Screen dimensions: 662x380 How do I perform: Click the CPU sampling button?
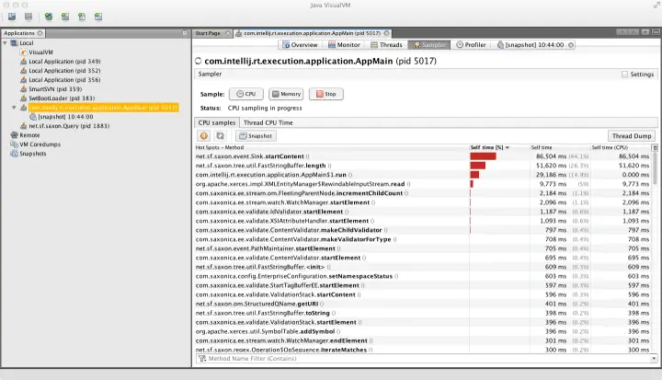246,94
